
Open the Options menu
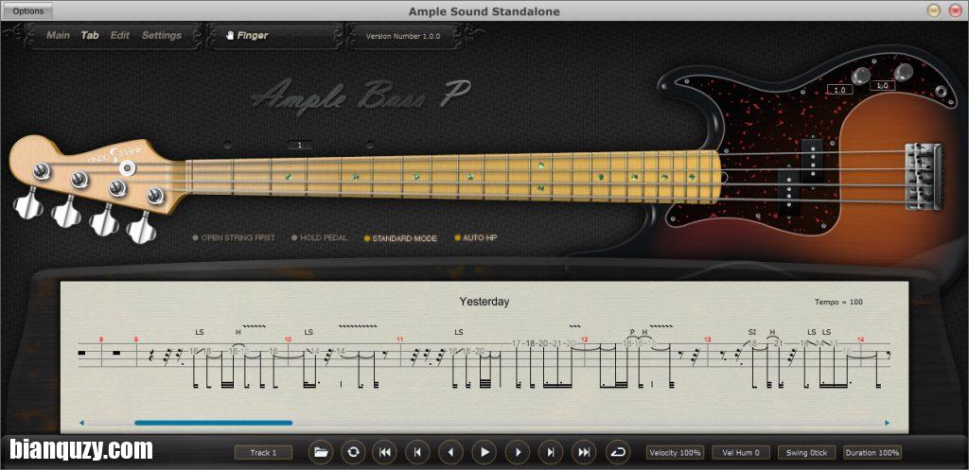click(x=28, y=11)
